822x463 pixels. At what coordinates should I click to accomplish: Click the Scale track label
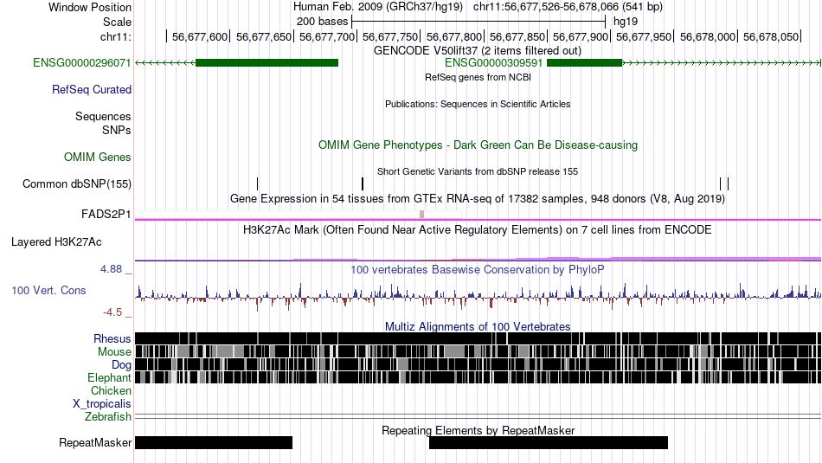pos(117,22)
